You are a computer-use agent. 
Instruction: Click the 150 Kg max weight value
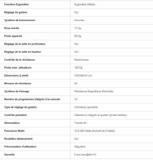[78, 68]
